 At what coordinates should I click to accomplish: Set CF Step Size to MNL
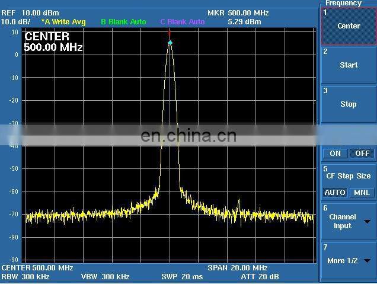(x=362, y=193)
